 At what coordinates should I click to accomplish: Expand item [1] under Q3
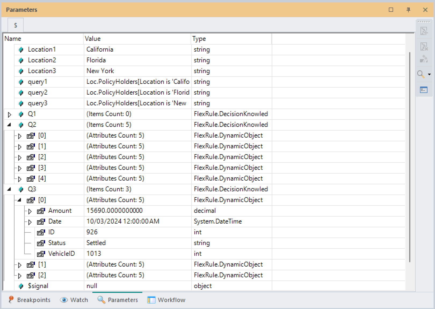point(20,265)
